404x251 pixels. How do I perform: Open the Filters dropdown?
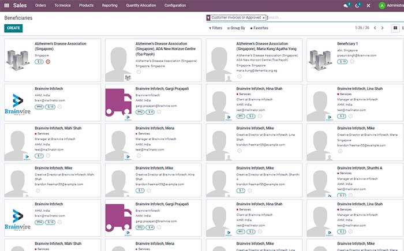click(x=215, y=28)
